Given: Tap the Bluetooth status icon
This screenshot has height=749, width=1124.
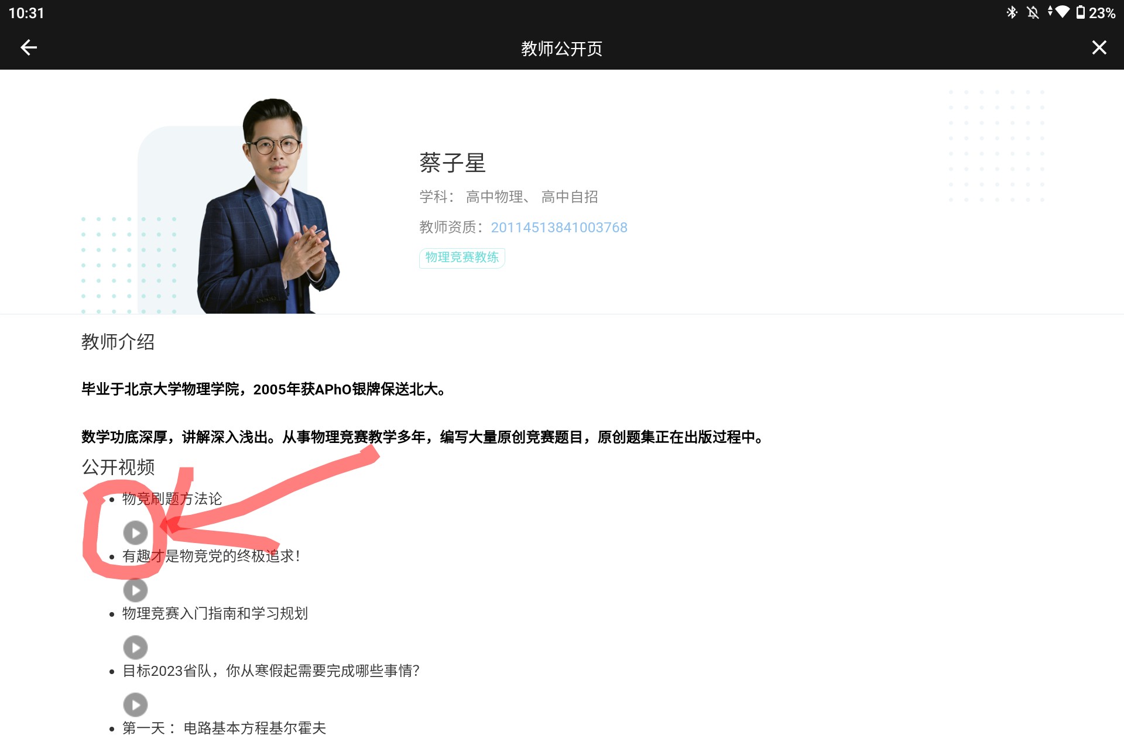Looking at the screenshot, I should (1012, 12).
